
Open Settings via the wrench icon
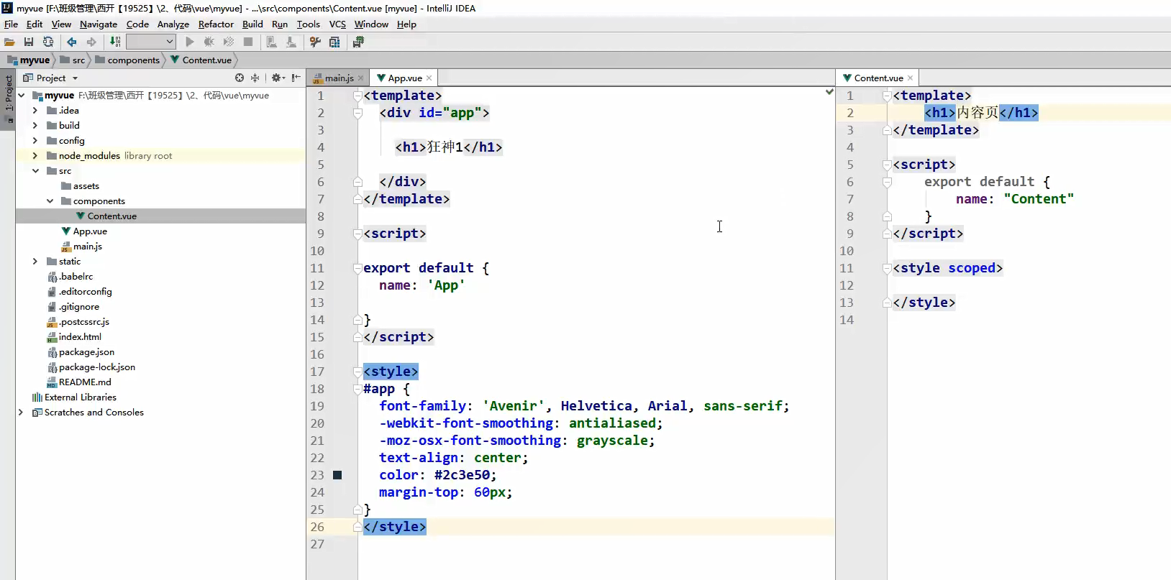pos(315,42)
